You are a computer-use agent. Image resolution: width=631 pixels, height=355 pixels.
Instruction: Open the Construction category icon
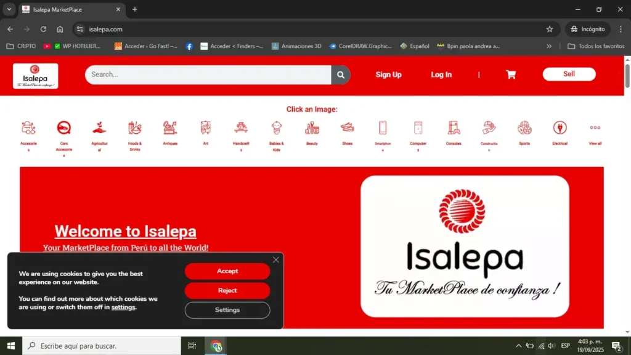point(489,128)
